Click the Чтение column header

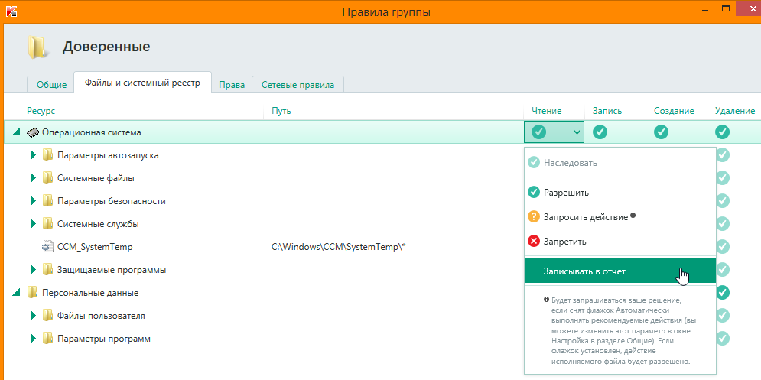coord(547,111)
